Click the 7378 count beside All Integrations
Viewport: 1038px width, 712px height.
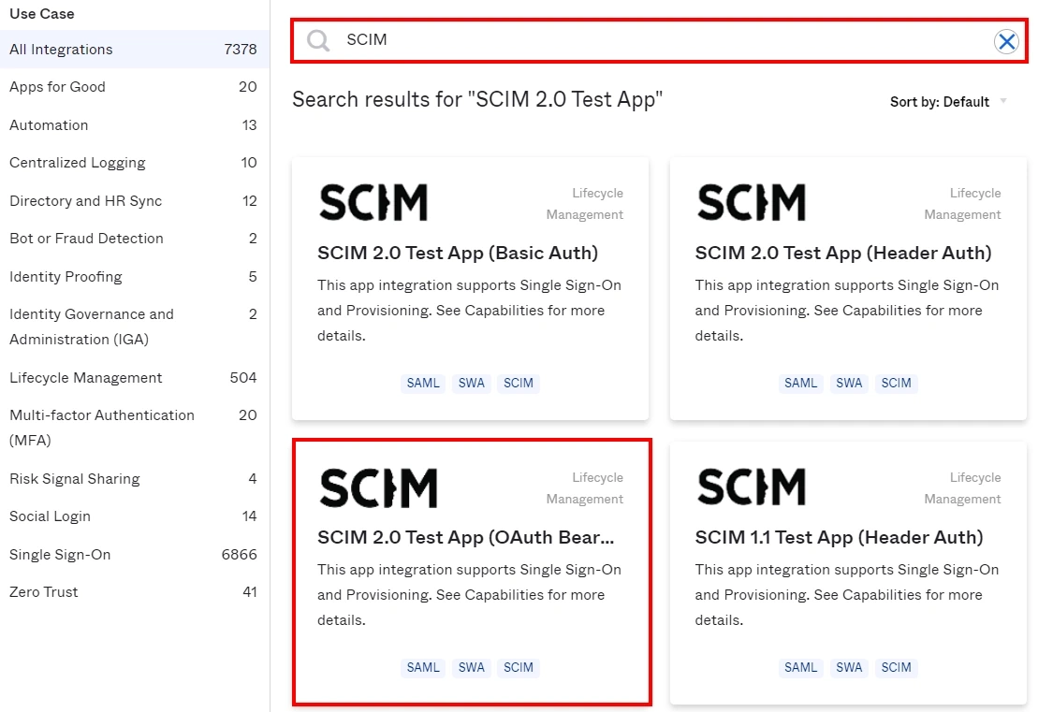click(x=241, y=49)
